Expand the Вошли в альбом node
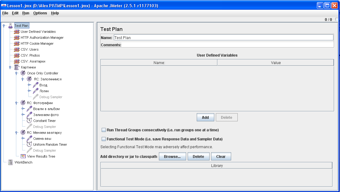340x192 pixels. pyautogui.click(x=23, y=109)
